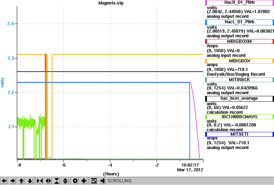Image resolution: width=274 pixels, height=185 pixels.
Task: Click IBC1H00BCMAVG value text VAL=-0.0001208
Action: [240, 125]
